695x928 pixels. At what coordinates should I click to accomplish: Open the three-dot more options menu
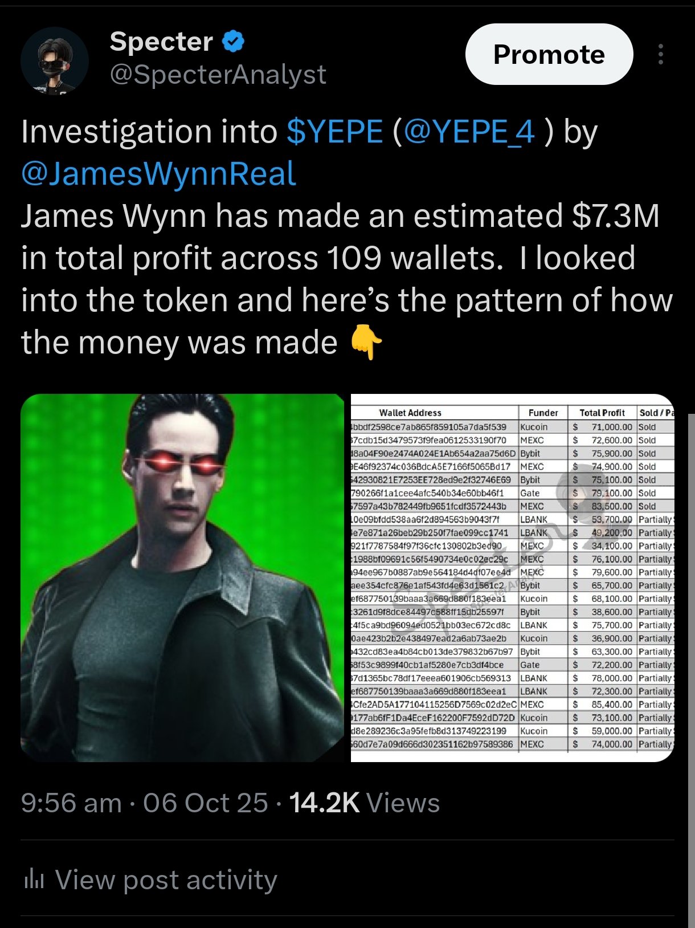(x=660, y=54)
